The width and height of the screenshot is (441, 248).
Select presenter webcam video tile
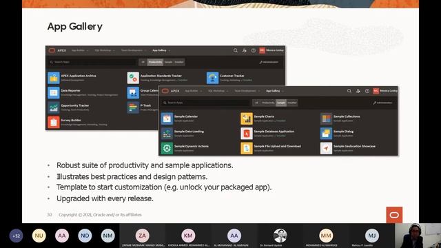pyautogui.click(x=418, y=236)
